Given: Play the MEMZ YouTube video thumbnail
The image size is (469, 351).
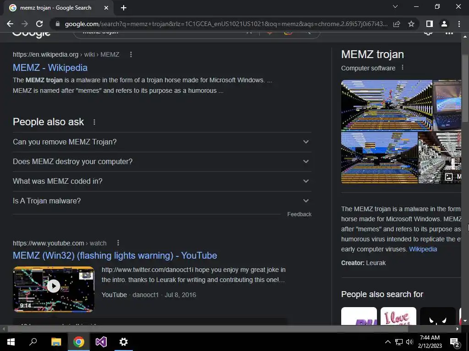Looking at the screenshot, I should coord(54,289).
